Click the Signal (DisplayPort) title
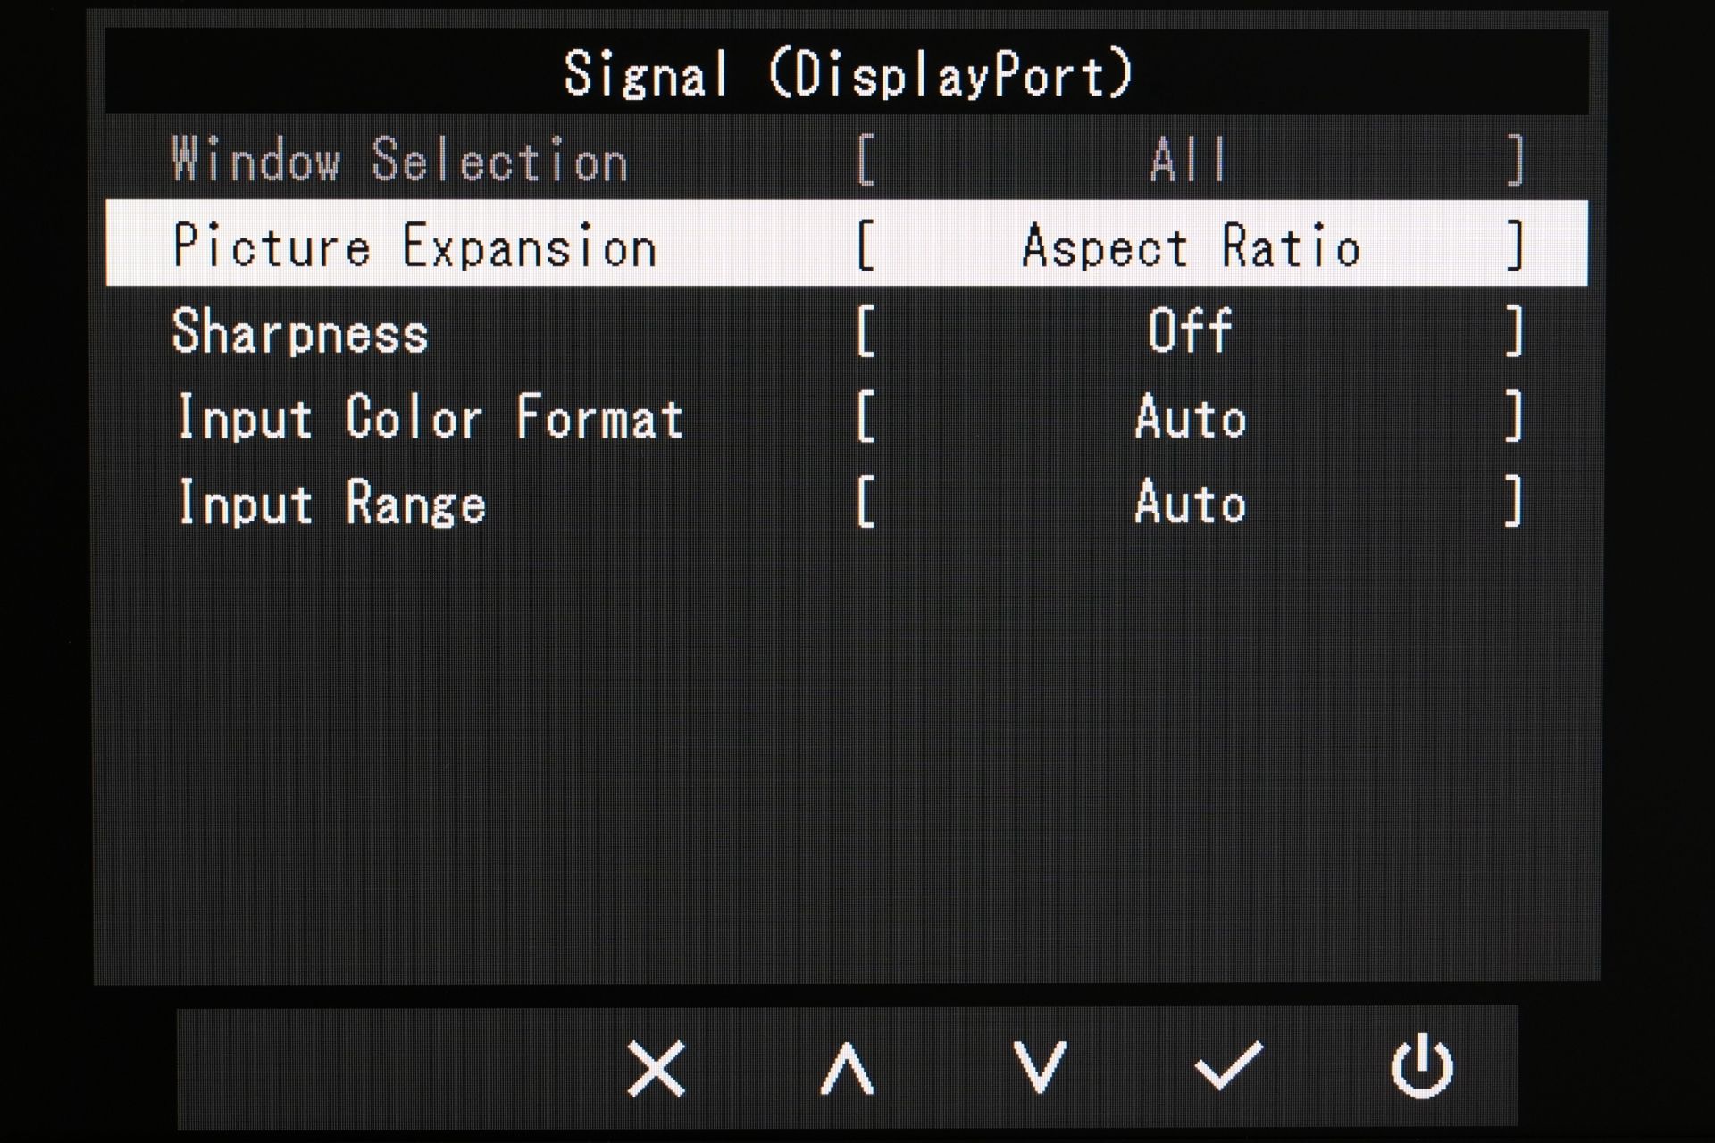 [849, 73]
